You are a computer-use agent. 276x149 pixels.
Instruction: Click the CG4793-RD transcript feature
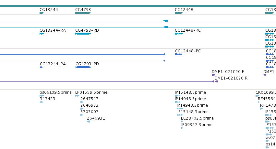[x=83, y=34]
